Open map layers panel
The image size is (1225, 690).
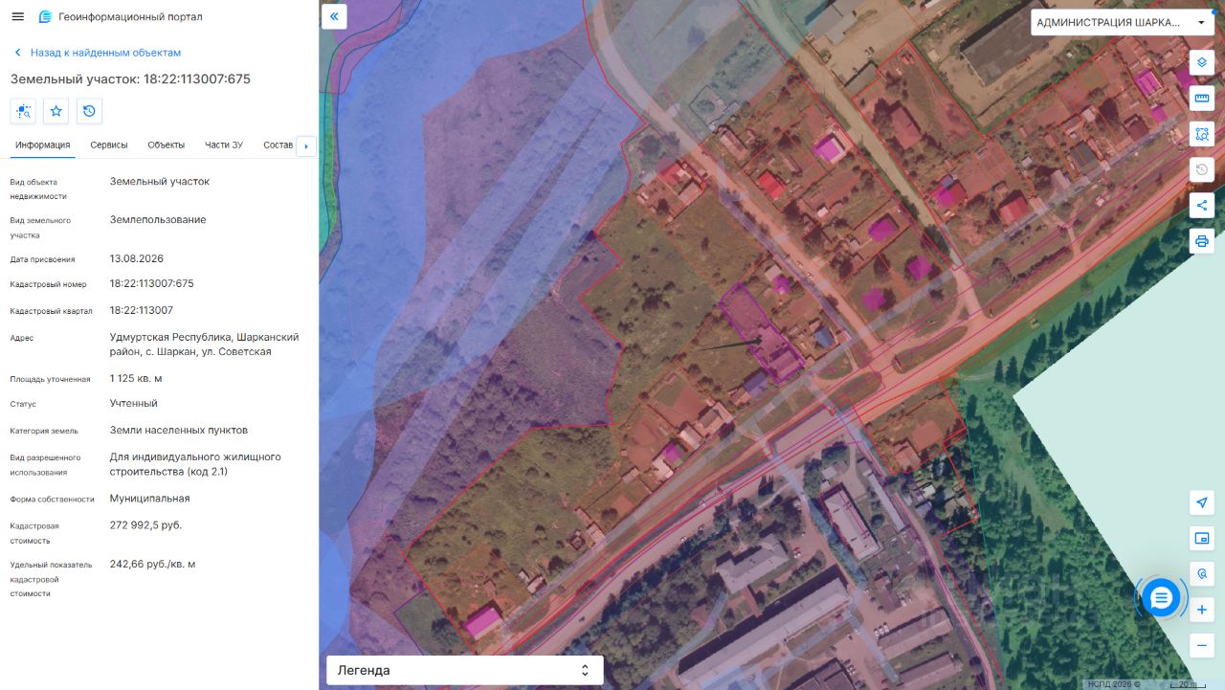point(1202,62)
